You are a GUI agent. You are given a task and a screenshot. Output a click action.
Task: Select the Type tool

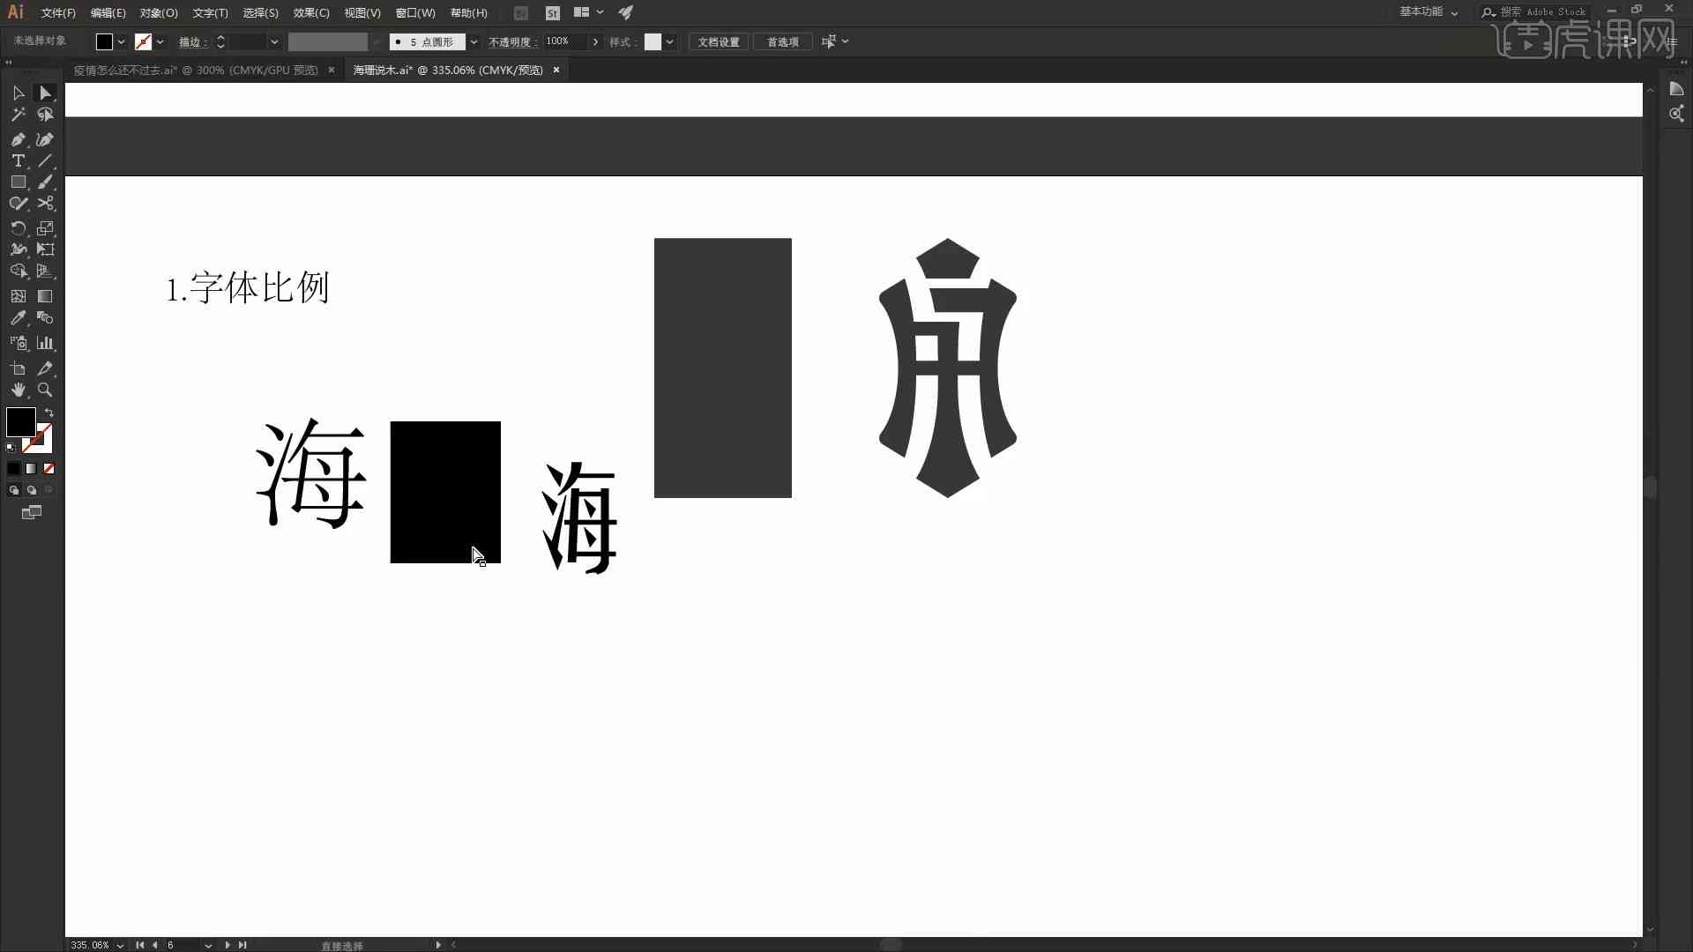[18, 160]
